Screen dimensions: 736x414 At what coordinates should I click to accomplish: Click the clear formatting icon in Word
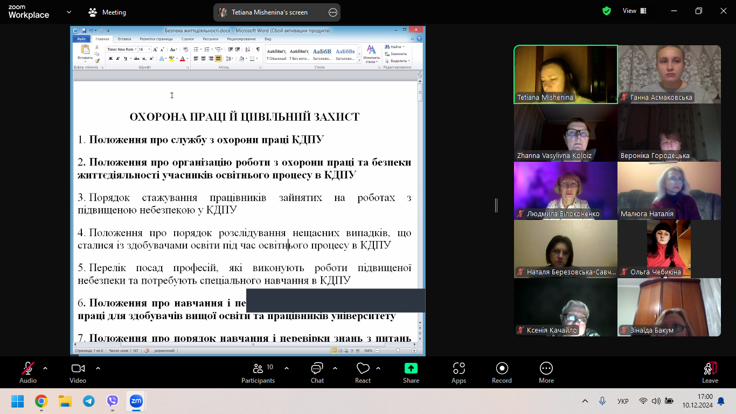[185, 49]
